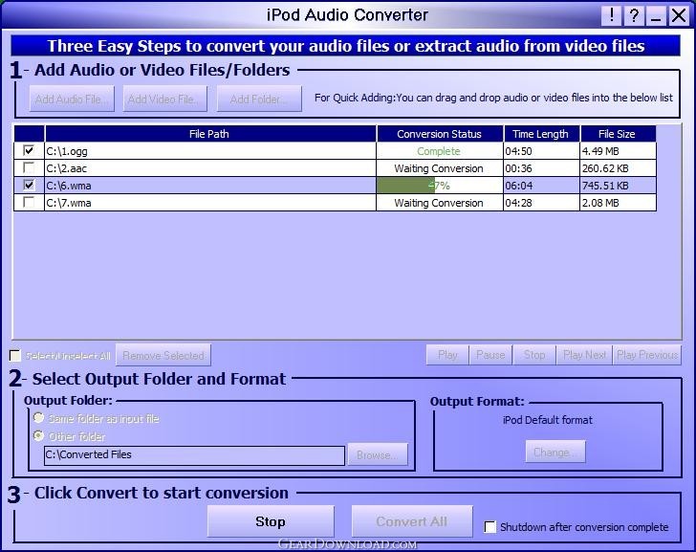
Task: Select the C:\1.ogg file path row
Action: [210, 151]
